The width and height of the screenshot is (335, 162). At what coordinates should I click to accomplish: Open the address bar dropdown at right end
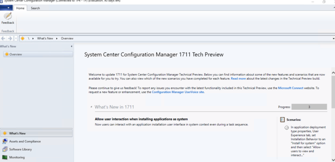coord(333,38)
